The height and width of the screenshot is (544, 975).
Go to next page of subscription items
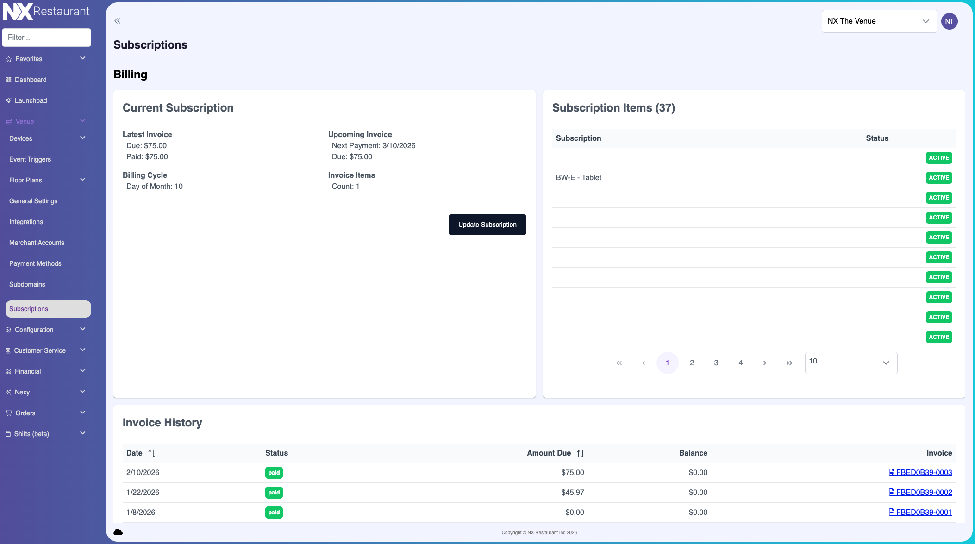[765, 363]
